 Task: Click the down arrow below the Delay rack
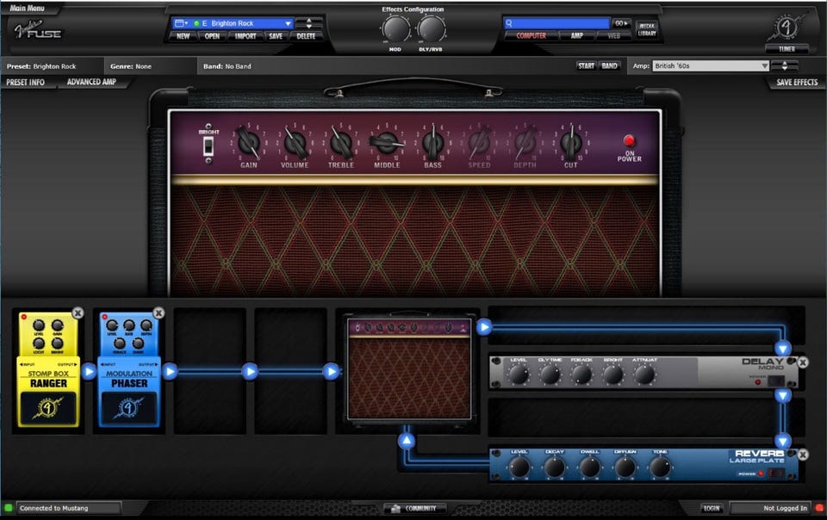pos(783,396)
